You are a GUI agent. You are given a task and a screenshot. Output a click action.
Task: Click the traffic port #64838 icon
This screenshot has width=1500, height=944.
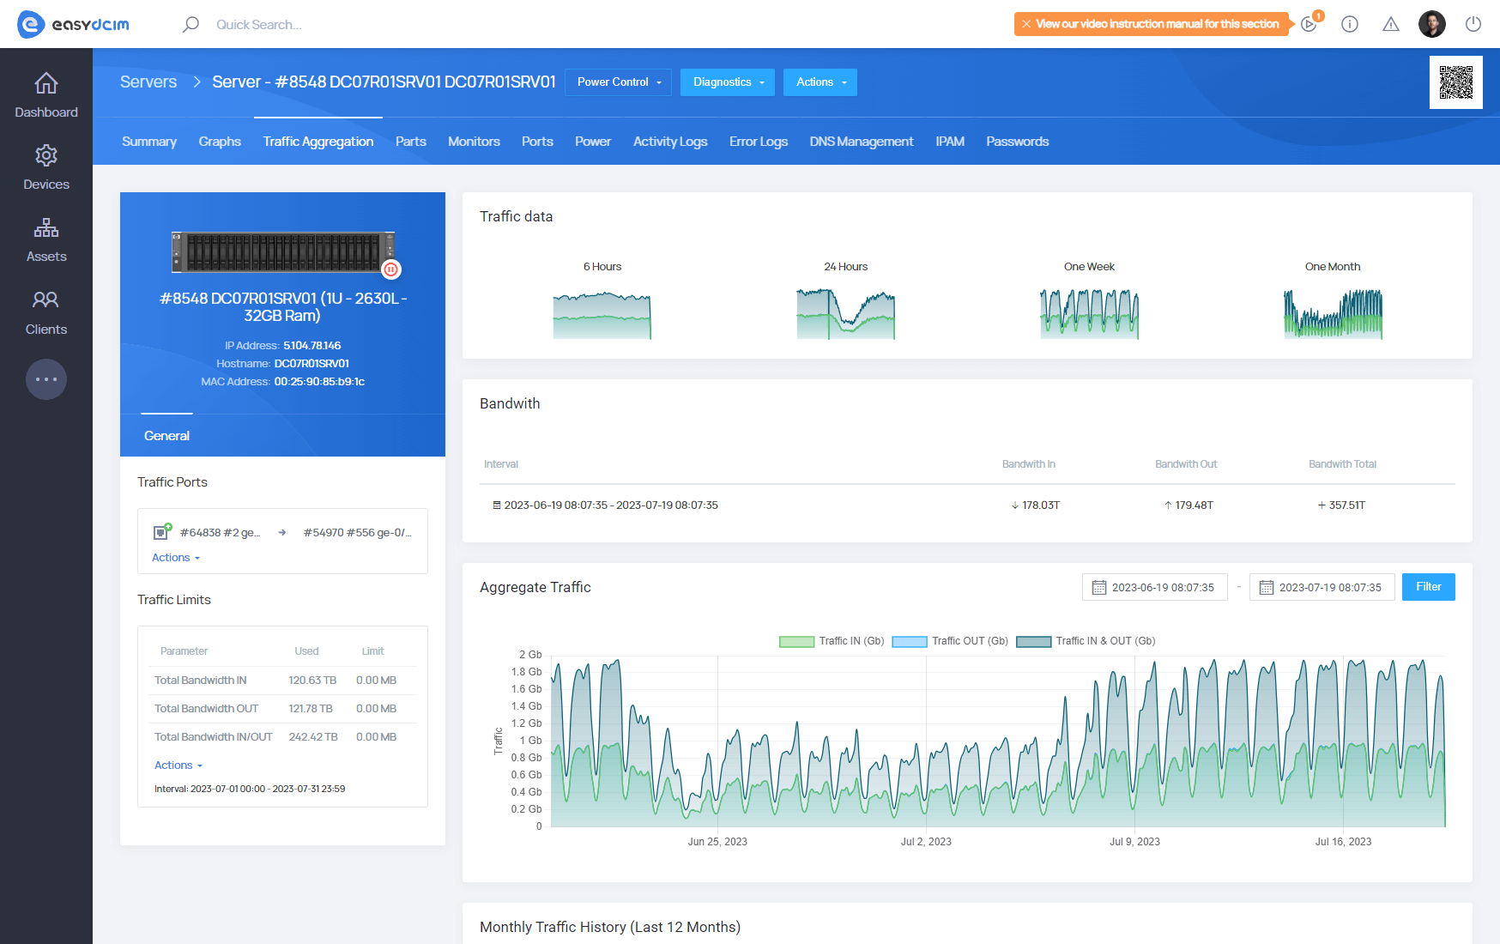(x=162, y=532)
